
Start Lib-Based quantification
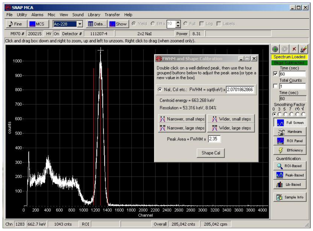[290, 185]
